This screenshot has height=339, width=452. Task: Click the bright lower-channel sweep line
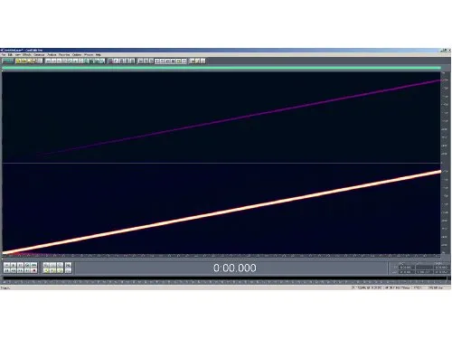coord(221,212)
